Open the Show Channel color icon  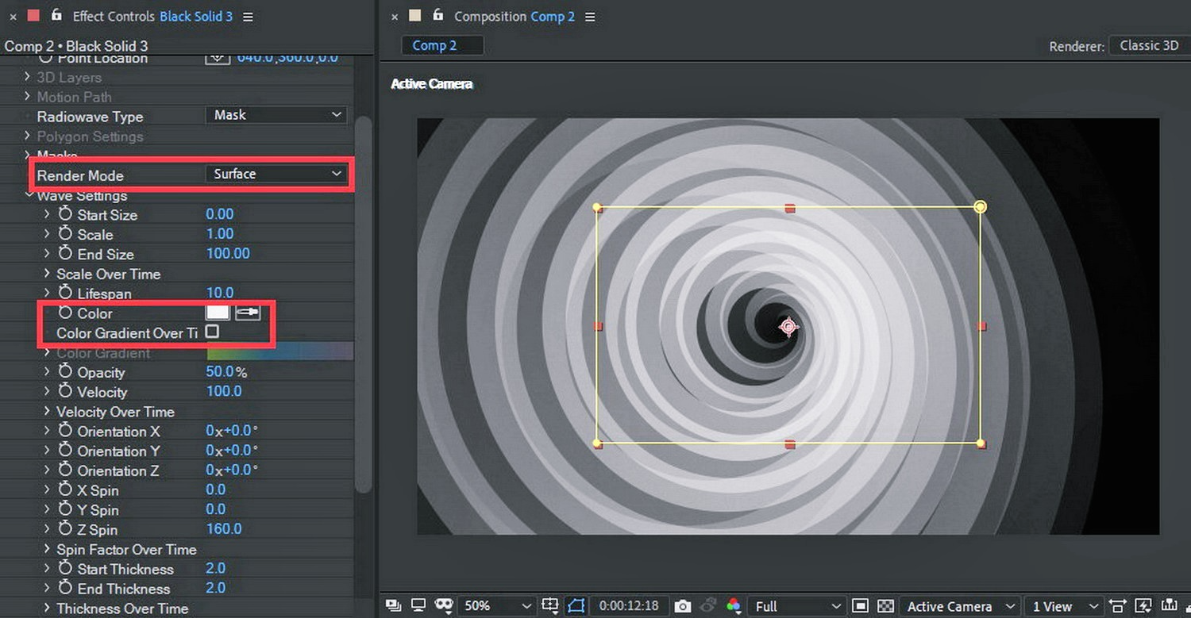point(734,606)
